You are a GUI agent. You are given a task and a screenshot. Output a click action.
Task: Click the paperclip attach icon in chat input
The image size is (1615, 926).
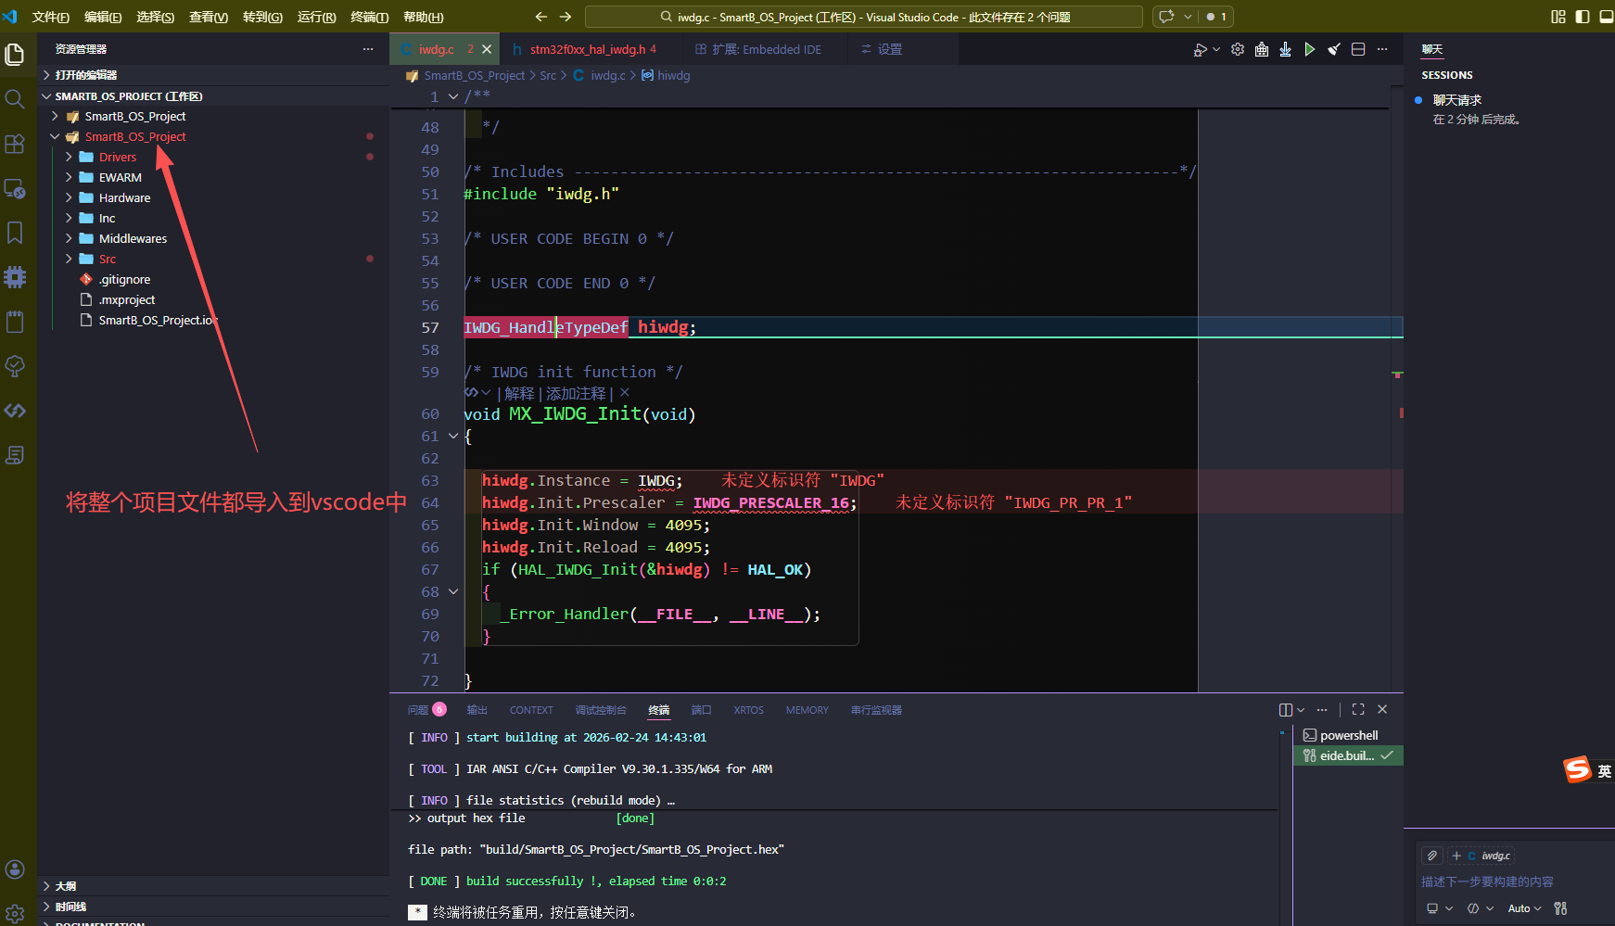(x=1432, y=856)
